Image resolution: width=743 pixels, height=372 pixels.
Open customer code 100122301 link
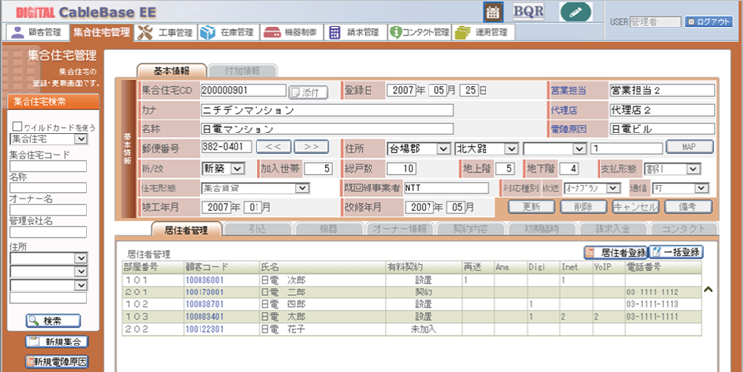[x=204, y=329]
